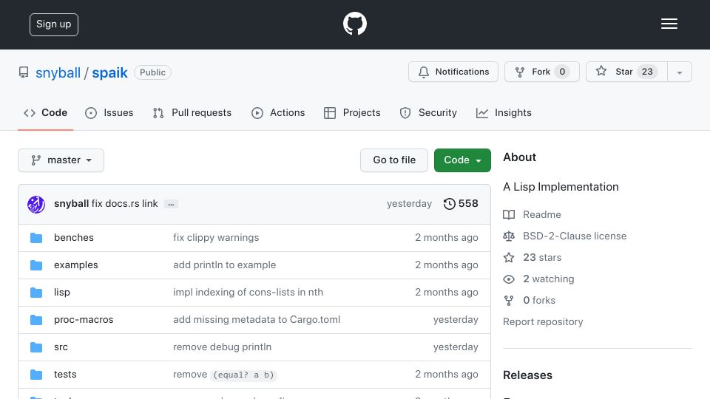Click the examples folder icon
Viewport: 710px width, 399px height.
pyautogui.click(x=36, y=265)
